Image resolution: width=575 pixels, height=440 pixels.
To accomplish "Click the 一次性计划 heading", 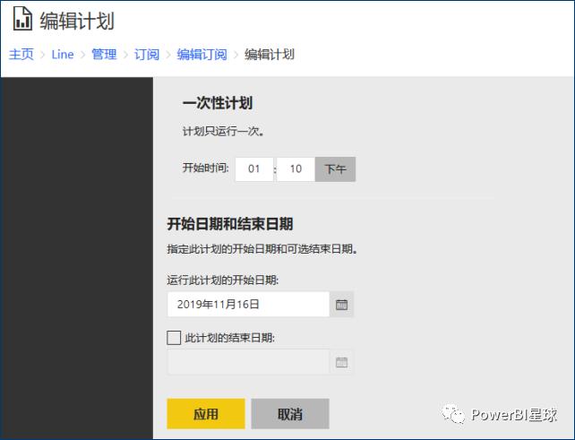I will (218, 103).
